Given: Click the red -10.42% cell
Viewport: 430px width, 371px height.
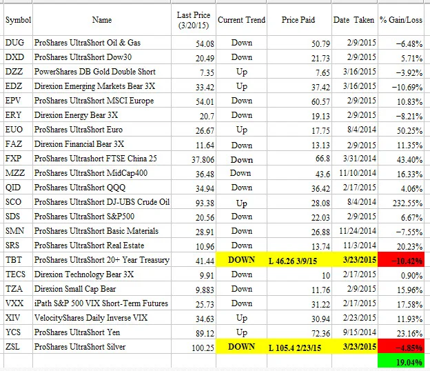Looking at the screenshot, I should point(401,260).
